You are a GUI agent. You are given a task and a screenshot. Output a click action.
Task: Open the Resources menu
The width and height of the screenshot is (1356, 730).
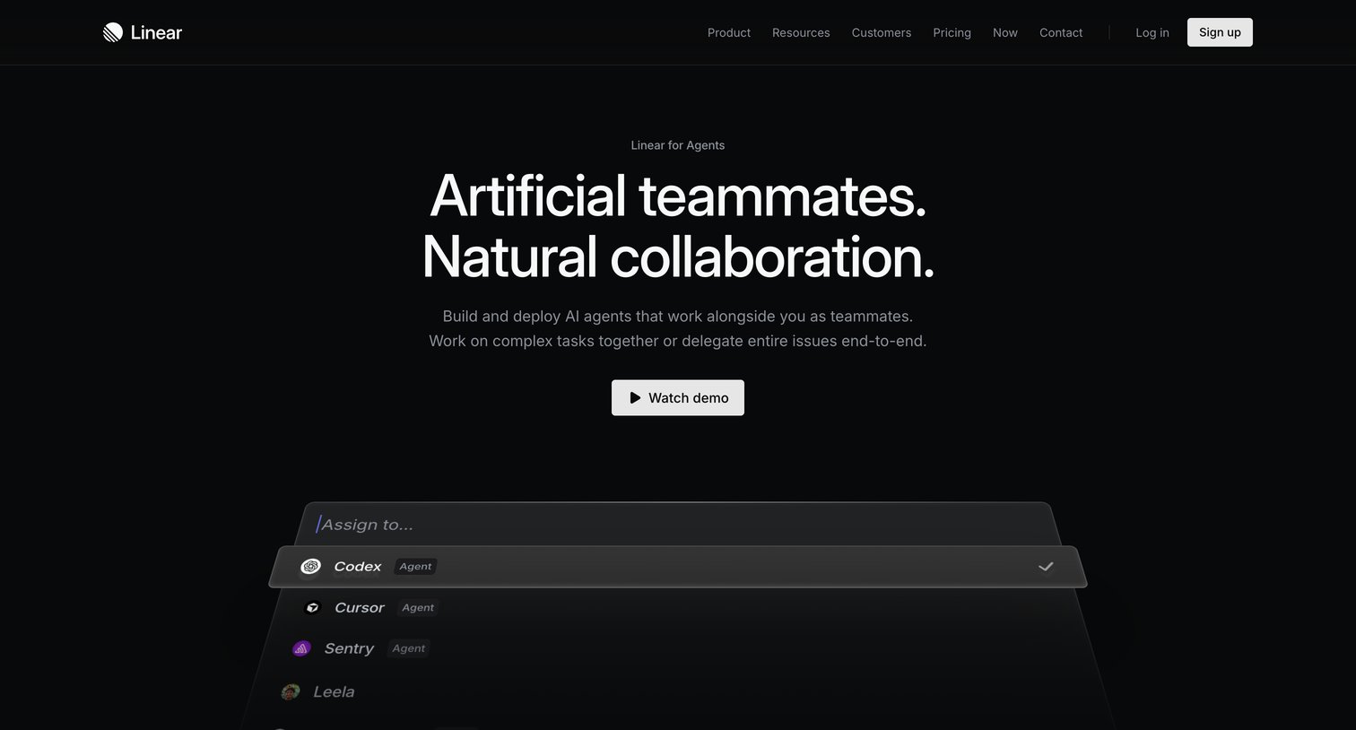(x=801, y=32)
